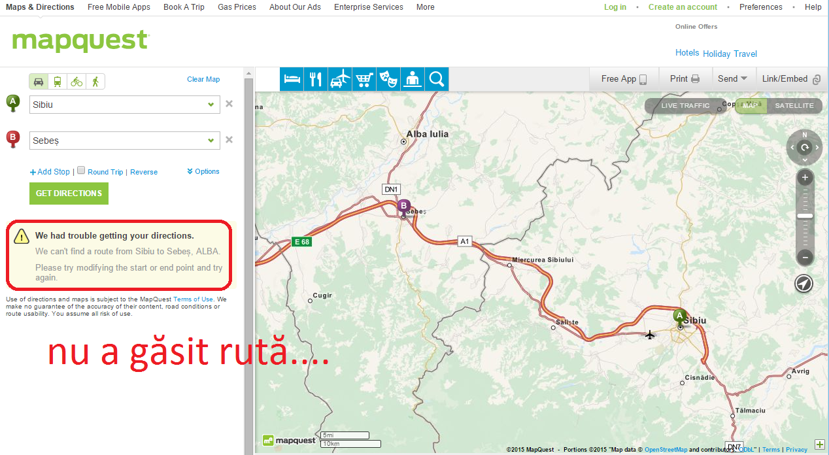Toggle Live Traffic on the map

click(685, 105)
